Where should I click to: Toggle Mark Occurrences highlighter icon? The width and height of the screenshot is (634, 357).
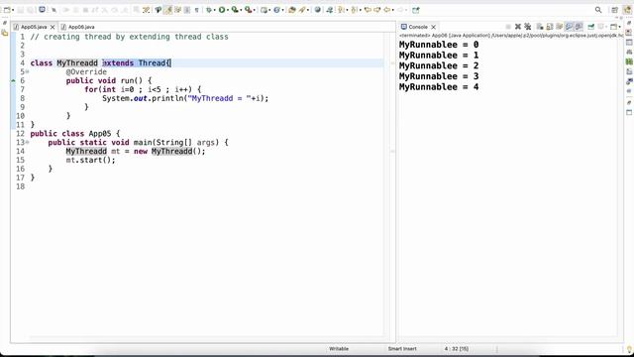167,10
